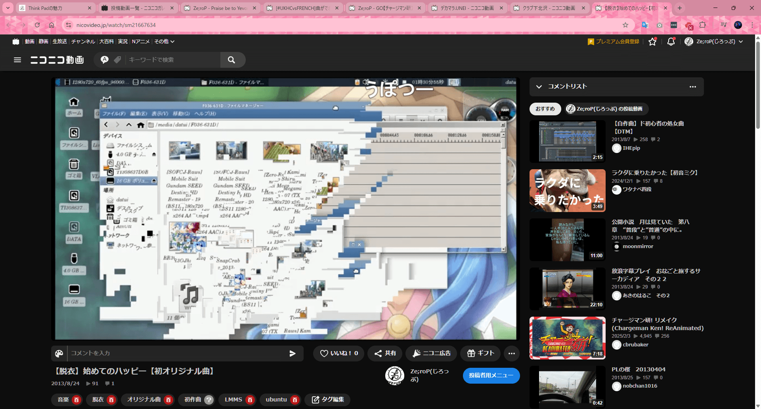761x409 pixels.
Task: Send comment with the arrow icon
Action: pos(293,353)
